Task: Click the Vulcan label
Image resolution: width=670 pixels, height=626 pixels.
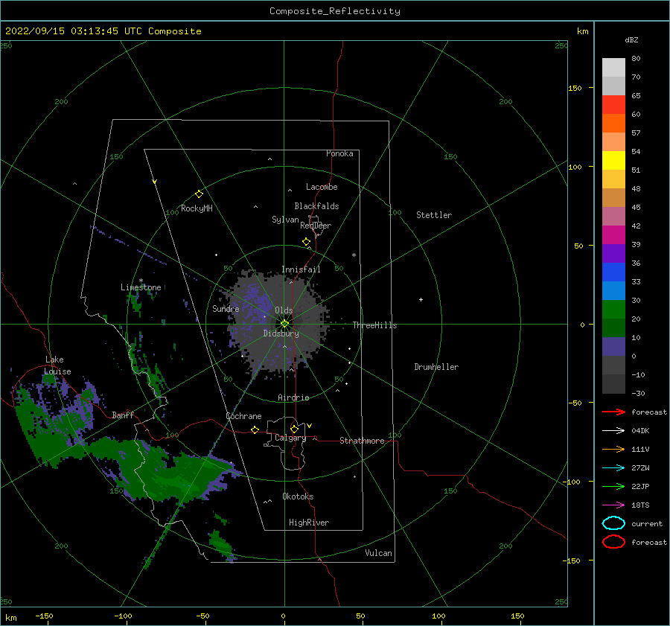Action: (x=378, y=553)
